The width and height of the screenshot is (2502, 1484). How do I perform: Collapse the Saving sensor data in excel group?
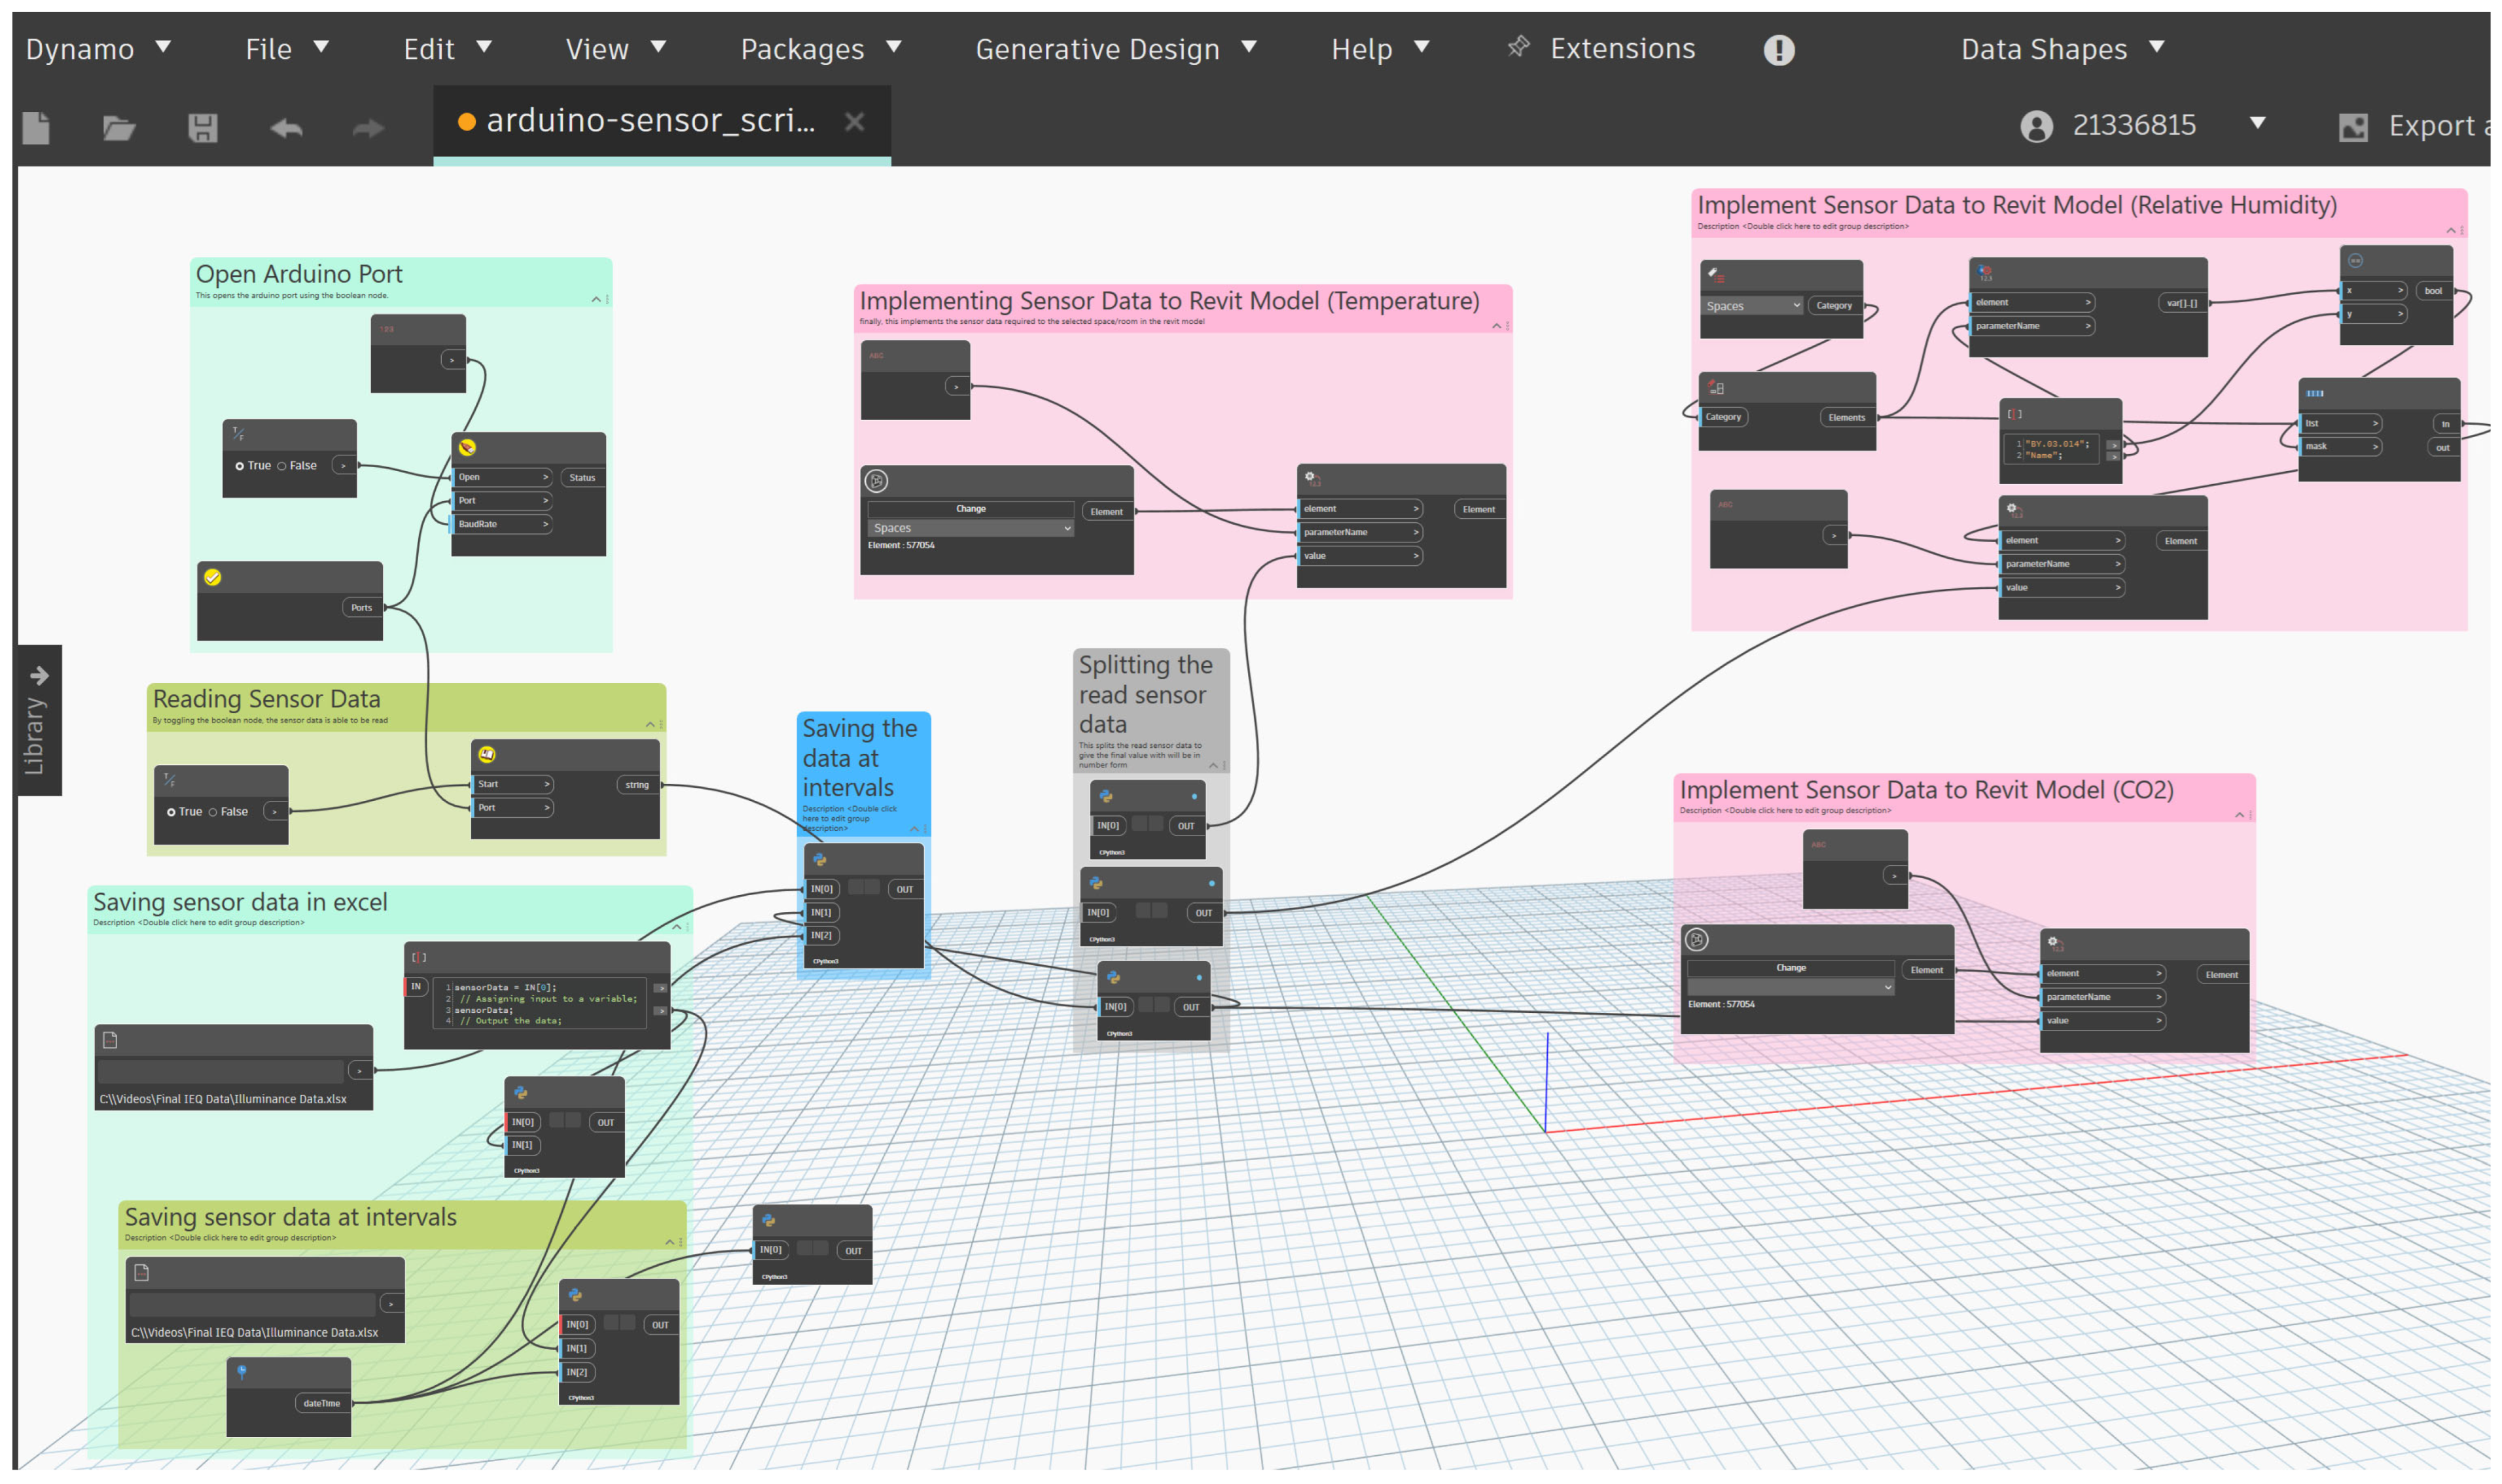[677, 927]
